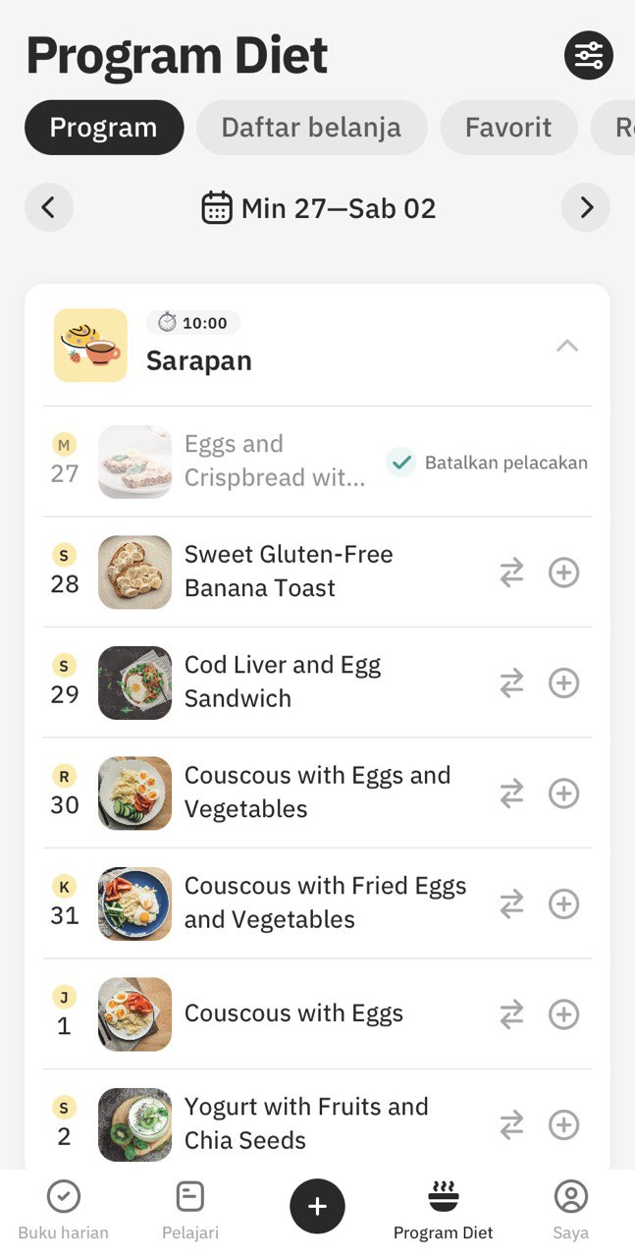
Task: Uncheck tracking for Eggs and Crispbread
Action: coord(488,463)
